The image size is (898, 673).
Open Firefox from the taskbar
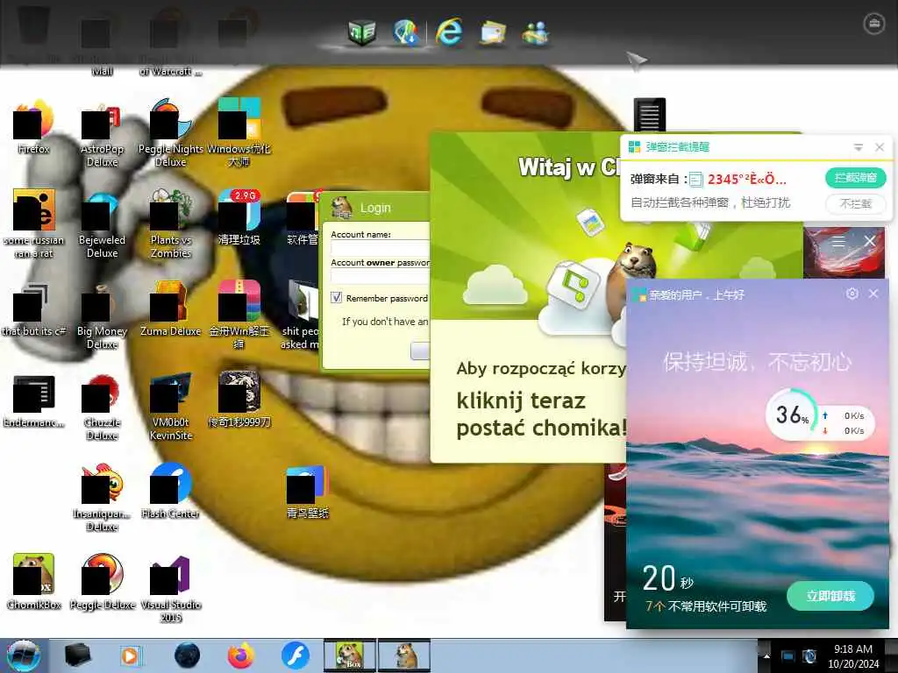click(241, 655)
